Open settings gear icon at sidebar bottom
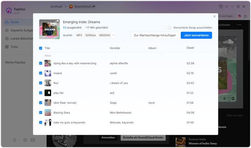 pos(25,140)
